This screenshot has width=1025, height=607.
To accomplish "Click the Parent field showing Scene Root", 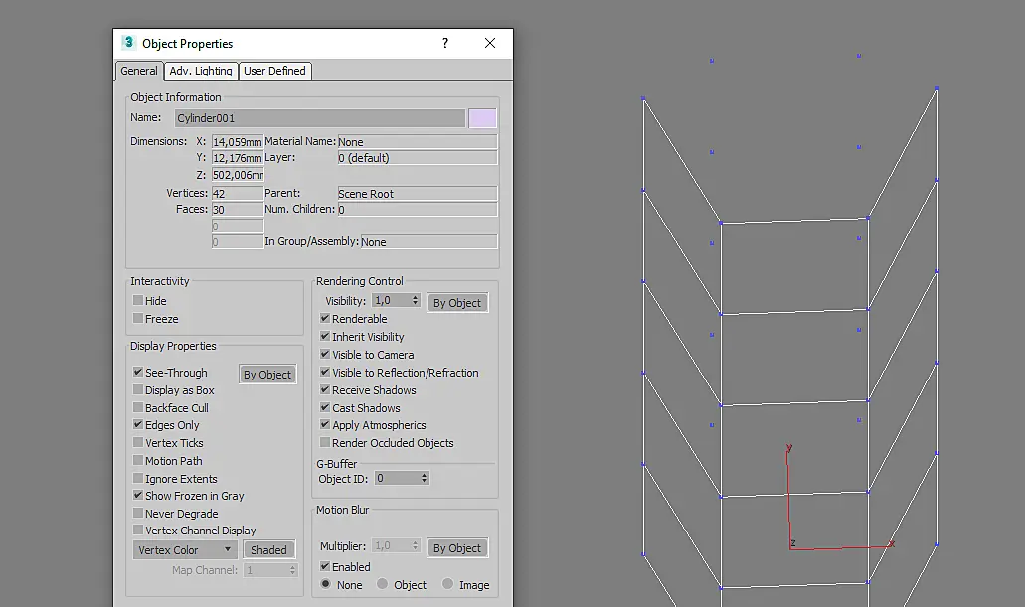I will (x=418, y=194).
